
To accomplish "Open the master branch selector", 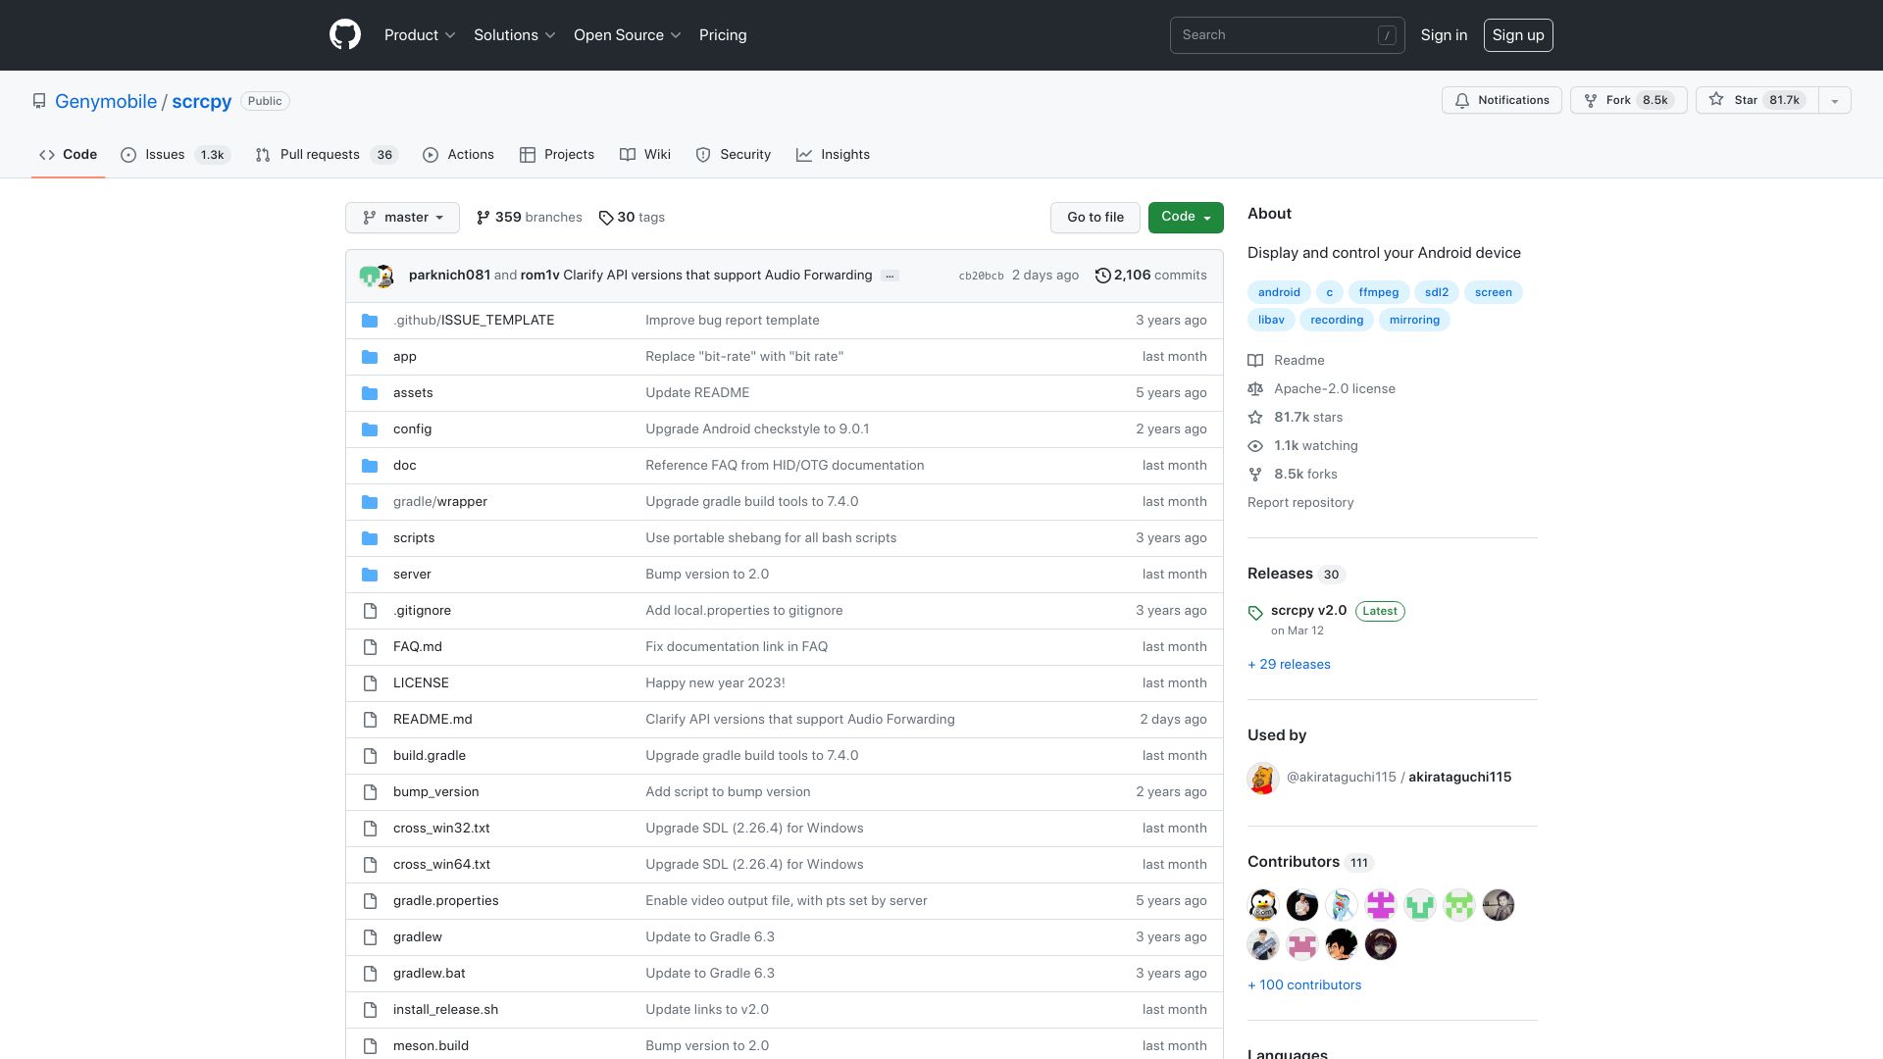I will coord(402,218).
